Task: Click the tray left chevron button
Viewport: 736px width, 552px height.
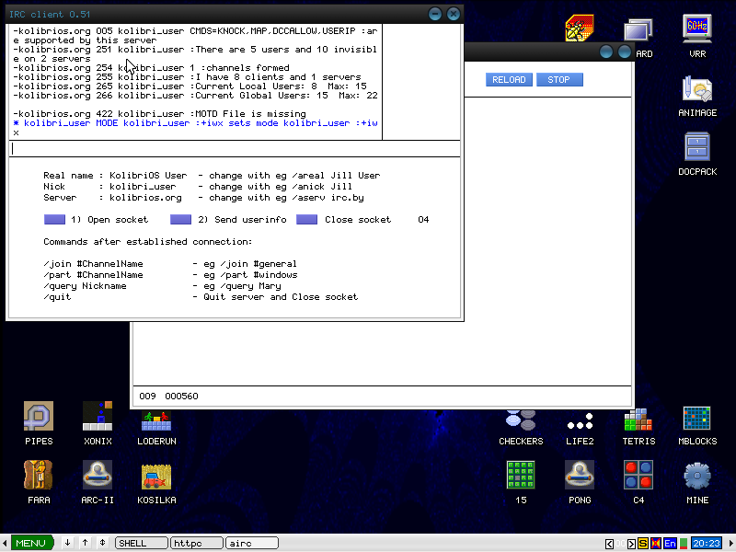Action: [x=609, y=544]
